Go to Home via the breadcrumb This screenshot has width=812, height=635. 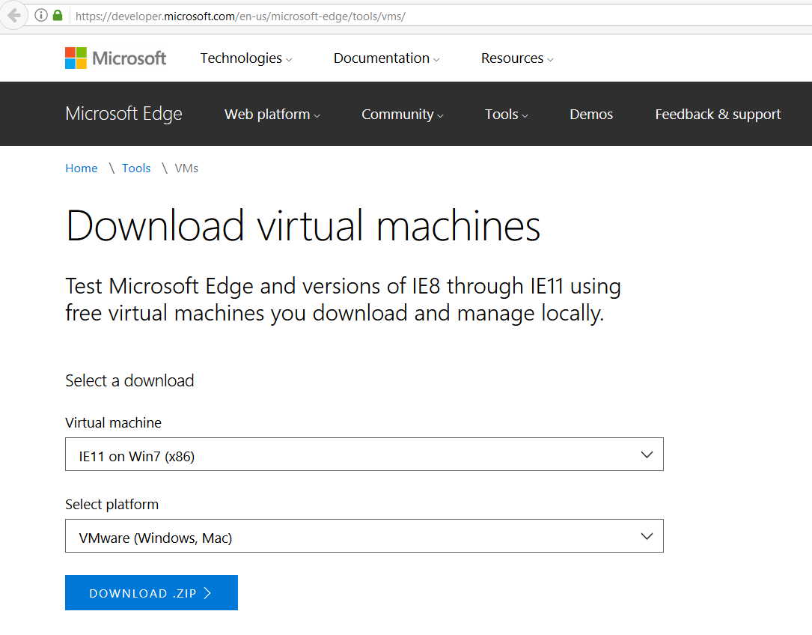82,168
